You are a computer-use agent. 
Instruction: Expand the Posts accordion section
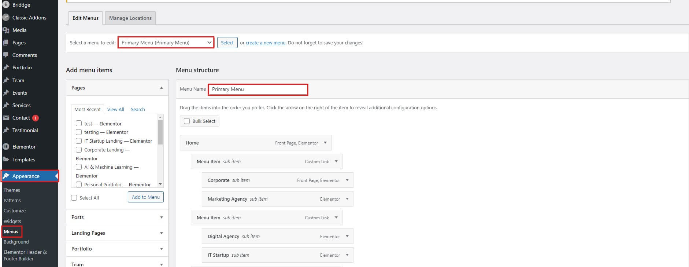[117, 217]
